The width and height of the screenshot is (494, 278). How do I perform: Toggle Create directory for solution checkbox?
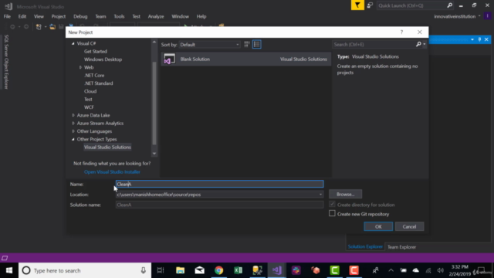coord(332,204)
